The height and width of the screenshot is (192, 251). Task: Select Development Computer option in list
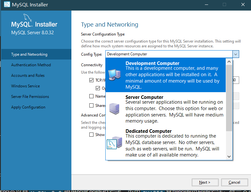click(166, 75)
